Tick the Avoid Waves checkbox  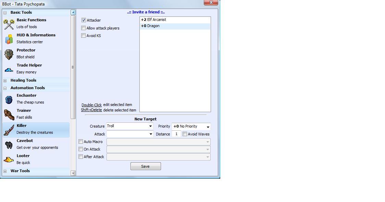pyautogui.click(x=185, y=134)
